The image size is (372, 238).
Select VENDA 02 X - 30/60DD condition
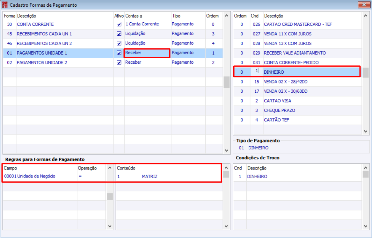pos(286,91)
